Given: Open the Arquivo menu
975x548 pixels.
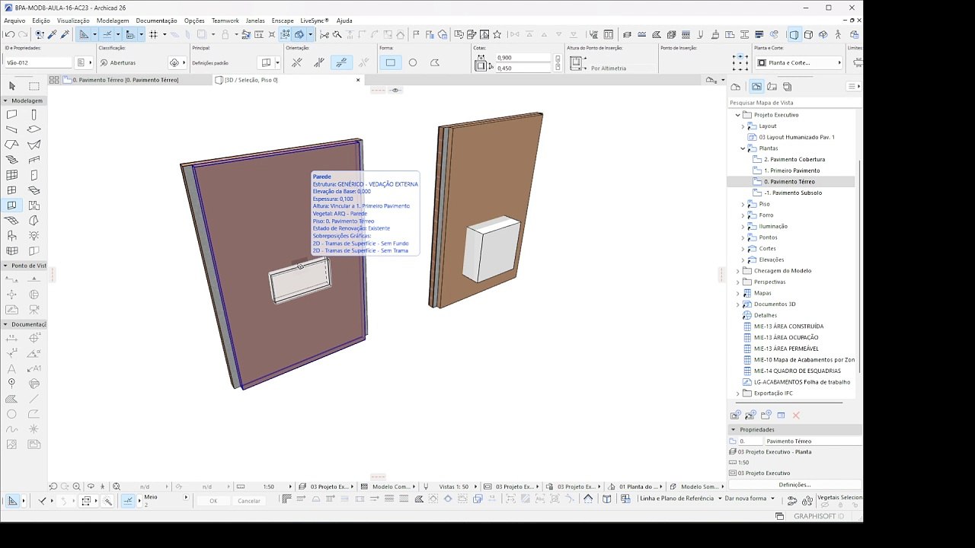Looking at the screenshot, I should click(14, 21).
